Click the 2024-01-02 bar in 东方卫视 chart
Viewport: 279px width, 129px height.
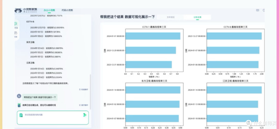pos(152,104)
